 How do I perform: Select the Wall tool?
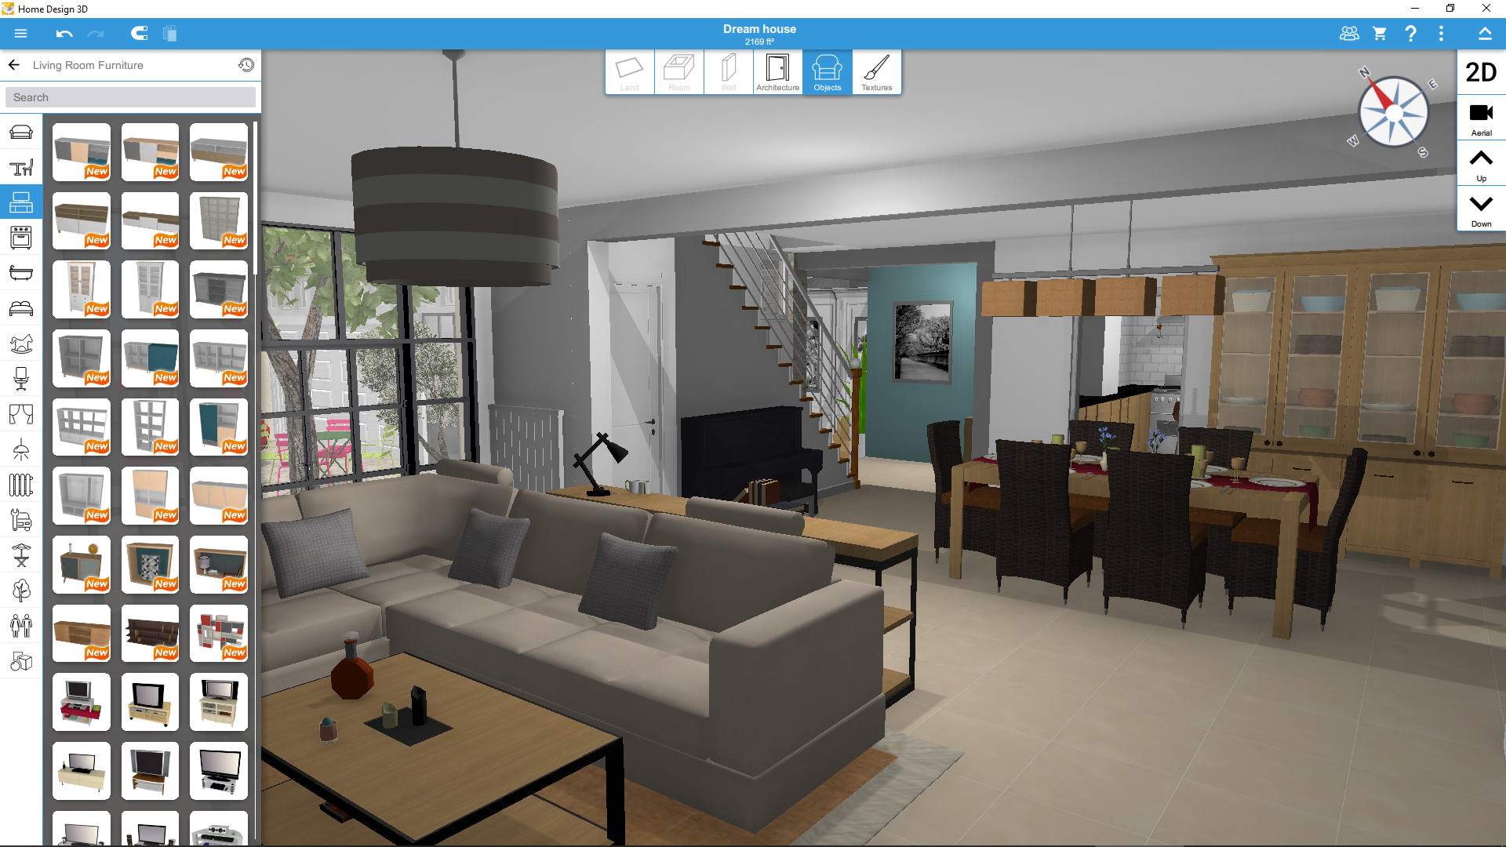[x=727, y=71]
